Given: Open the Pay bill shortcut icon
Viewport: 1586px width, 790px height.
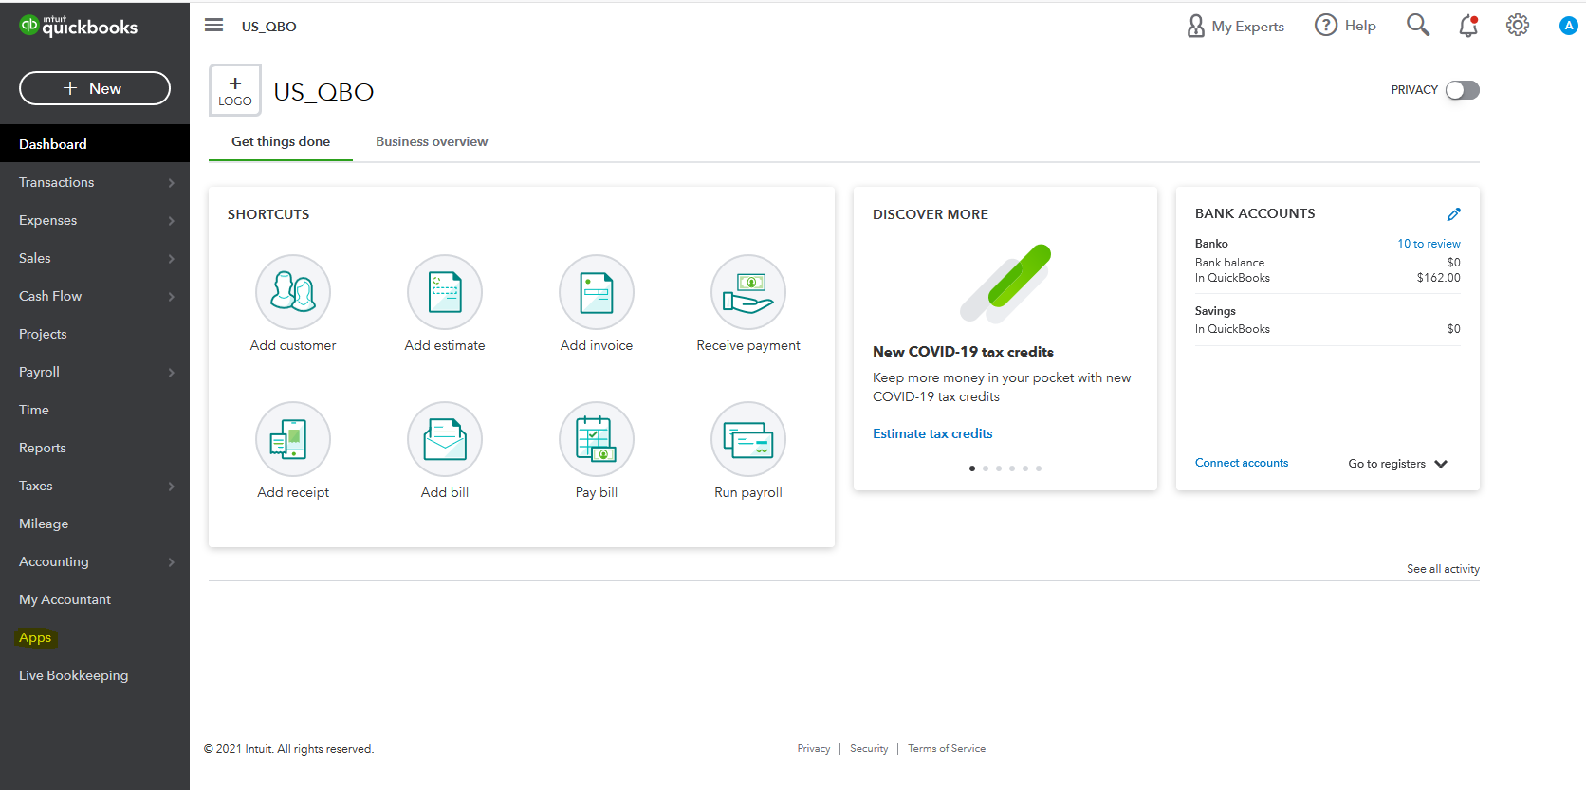Looking at the screenshot, I should (597, 439).
